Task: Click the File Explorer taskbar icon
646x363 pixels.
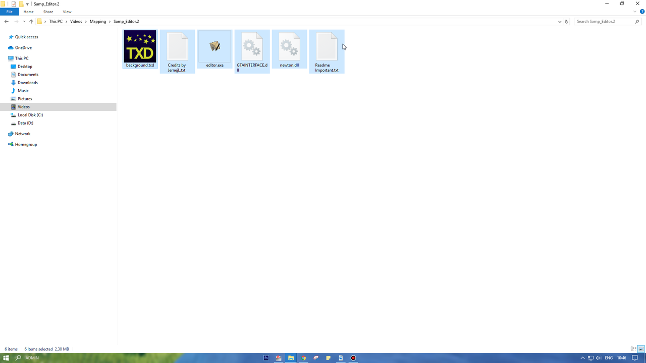Action: 291,358
